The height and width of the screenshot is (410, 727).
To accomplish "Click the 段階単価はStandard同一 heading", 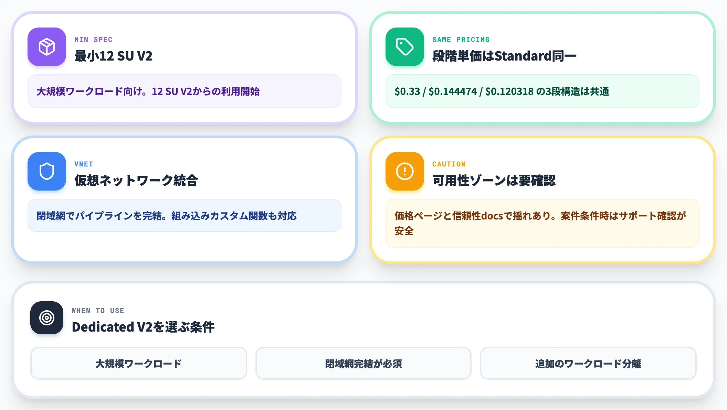I will [504, 56].
